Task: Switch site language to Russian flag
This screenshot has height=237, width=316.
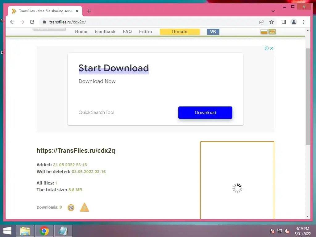Action: tap(264, 32)
